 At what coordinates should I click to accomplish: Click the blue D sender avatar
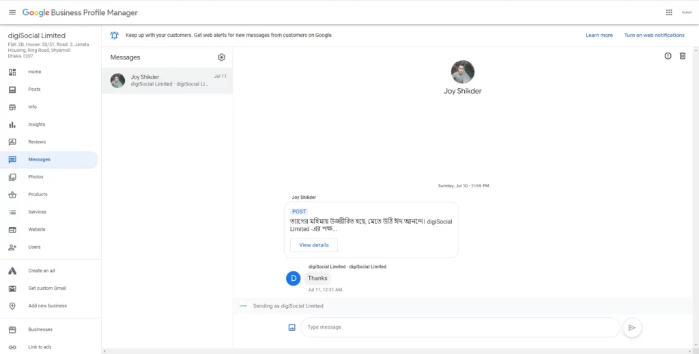[293, 278]
